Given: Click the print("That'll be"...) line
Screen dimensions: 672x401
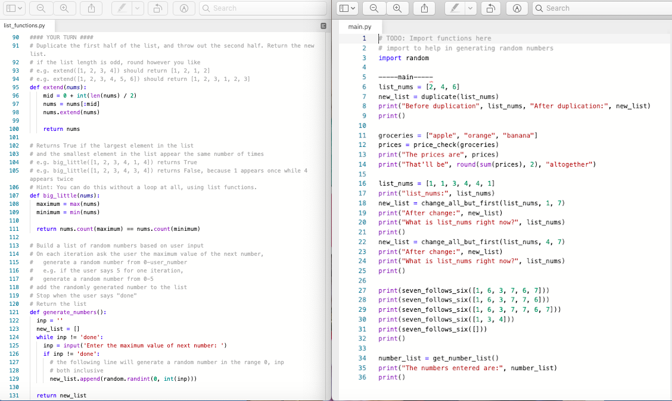Looking at the screenshot, I should [x=487, y=164].
